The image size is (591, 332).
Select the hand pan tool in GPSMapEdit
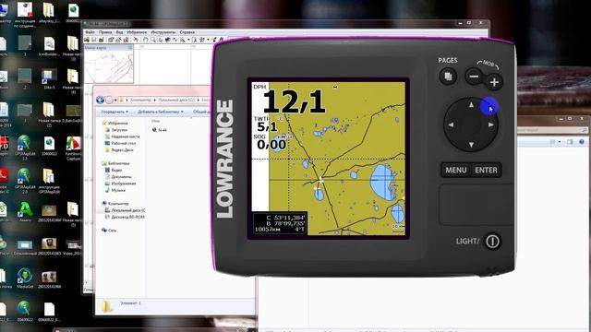click(146, 40)
